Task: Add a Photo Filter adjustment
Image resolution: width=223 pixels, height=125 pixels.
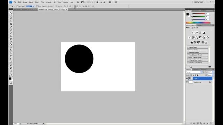Action: click(x=204, y=37)
